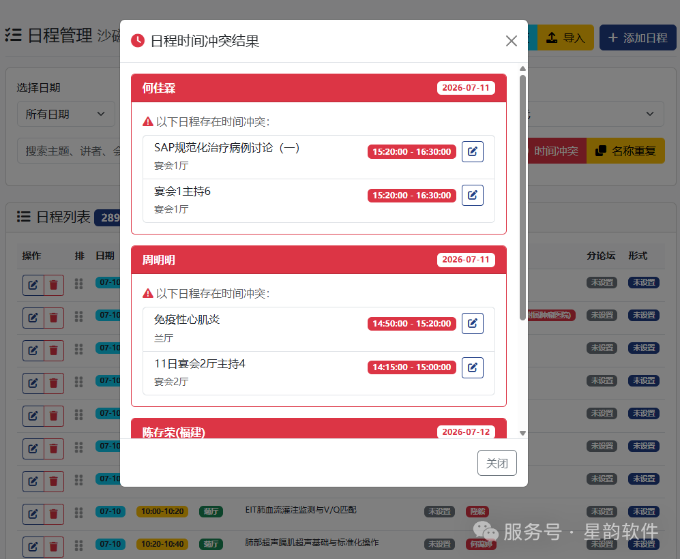Click 陈存荣(福建) conflict card header
Image resolution: width=680 pixels, height=559 pixels.
(319, 429)
